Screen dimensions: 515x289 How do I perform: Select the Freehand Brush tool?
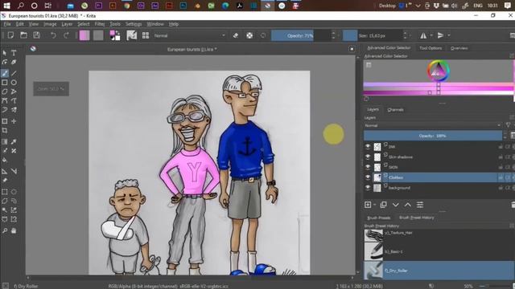point(5,73)
